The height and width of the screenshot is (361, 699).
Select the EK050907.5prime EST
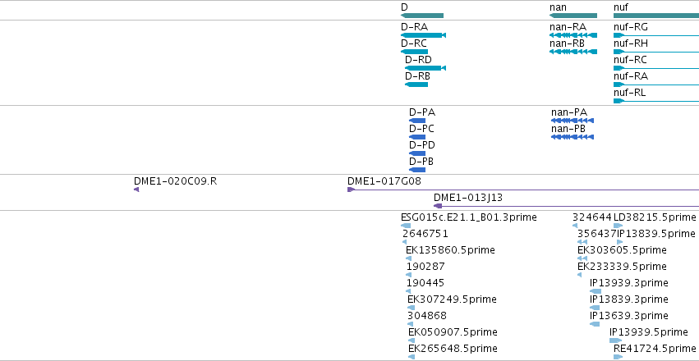tap(412, 341)
